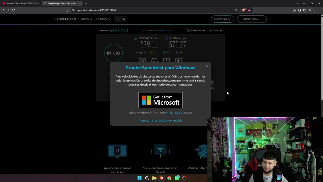The height and width of the screenshot is (182, 323).
Task: Click the download speed arrow icon
Action: [x=136, y=38]
